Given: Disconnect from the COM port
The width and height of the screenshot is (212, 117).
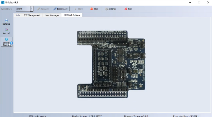Looking at the screenshot, I should tap(60, 9).
